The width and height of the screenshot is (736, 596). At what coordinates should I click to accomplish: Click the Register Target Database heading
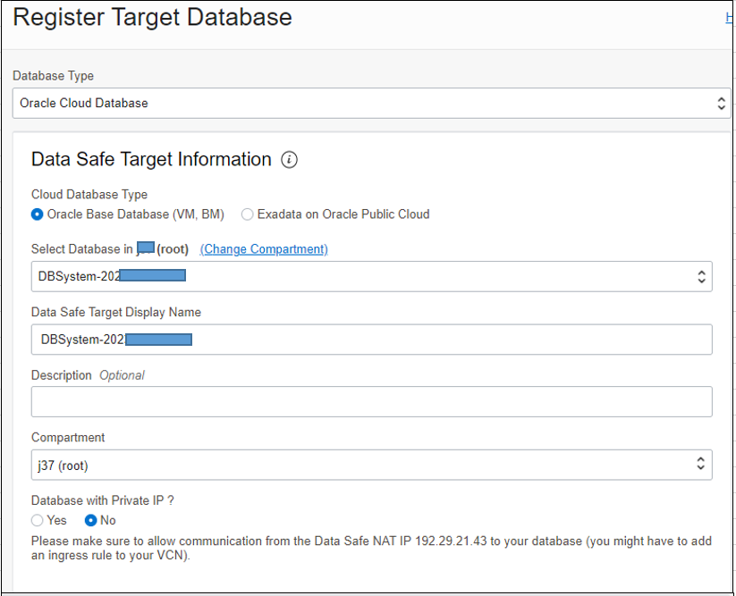point(152,17)
